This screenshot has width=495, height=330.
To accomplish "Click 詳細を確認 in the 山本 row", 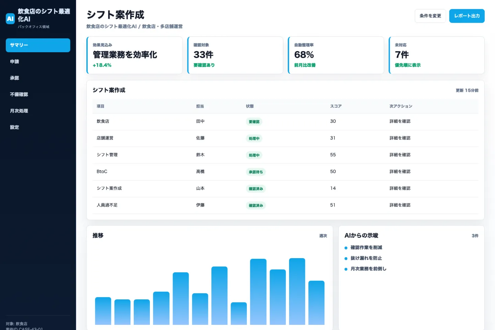I will click(x=400, y=188).
